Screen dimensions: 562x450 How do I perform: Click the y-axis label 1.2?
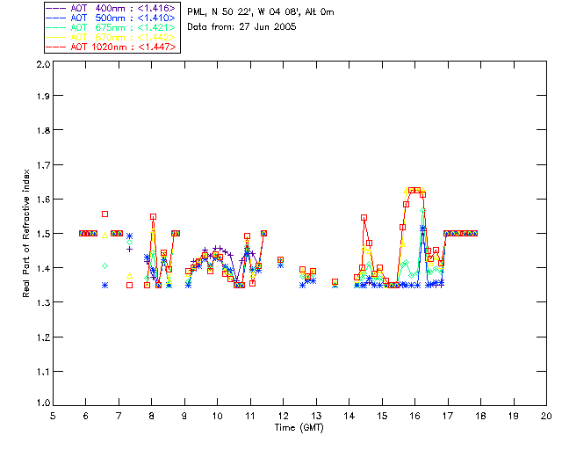(x=43, y=337)
